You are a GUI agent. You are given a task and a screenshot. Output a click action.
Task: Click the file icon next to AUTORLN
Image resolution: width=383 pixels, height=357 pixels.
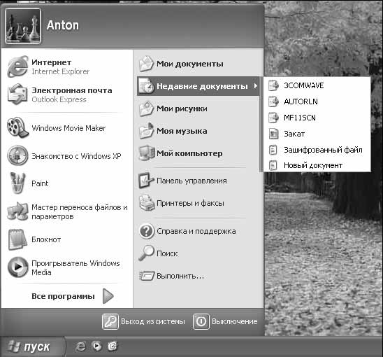273,101
